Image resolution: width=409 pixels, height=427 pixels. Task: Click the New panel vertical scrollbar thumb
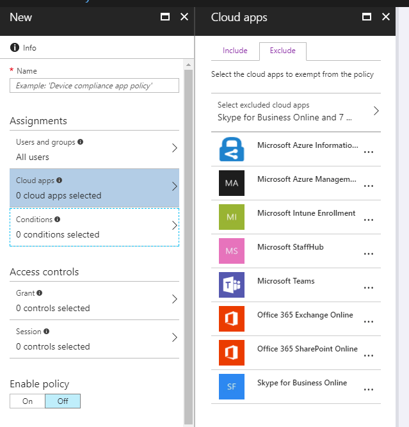(188, 246)
